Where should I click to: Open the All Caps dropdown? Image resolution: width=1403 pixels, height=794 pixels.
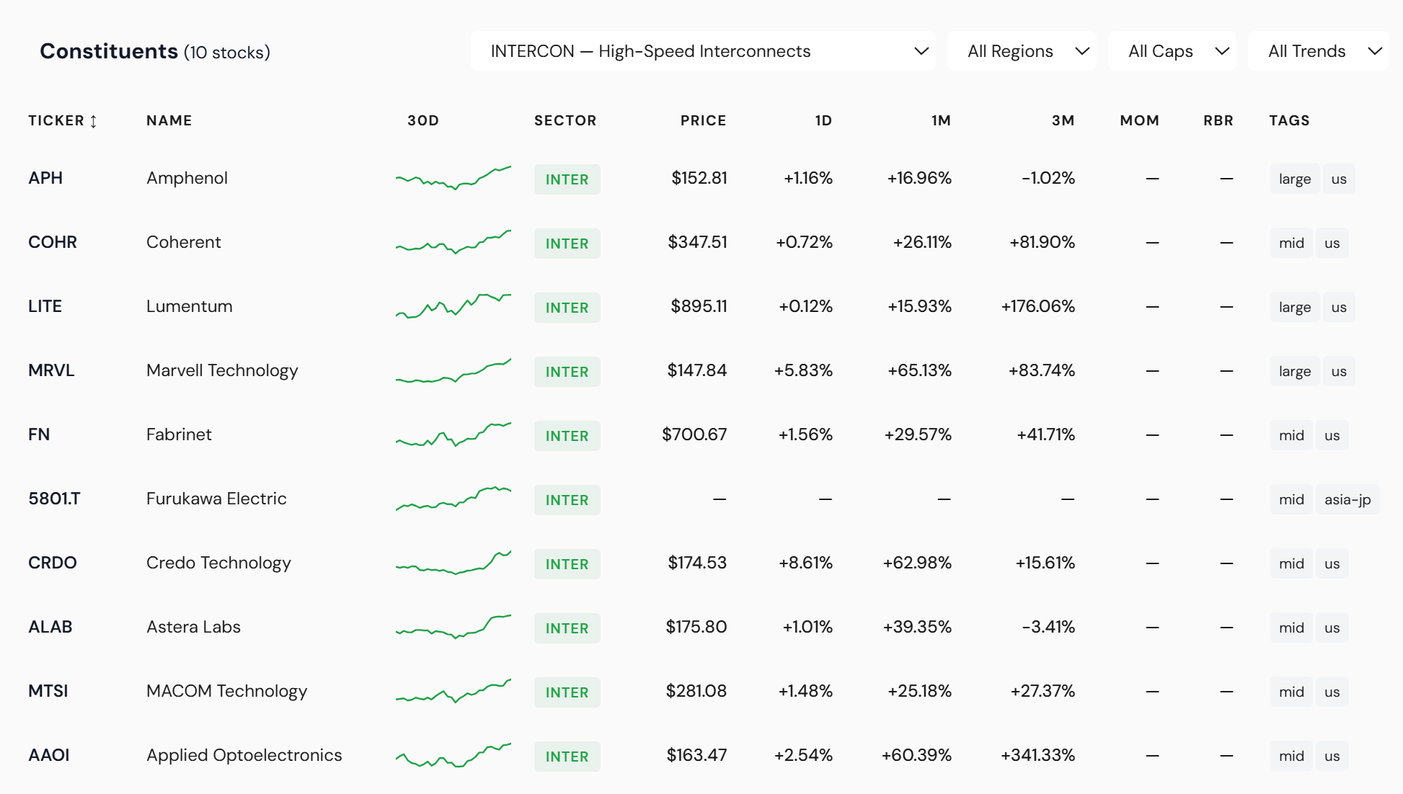click(x=1172, y=50)
